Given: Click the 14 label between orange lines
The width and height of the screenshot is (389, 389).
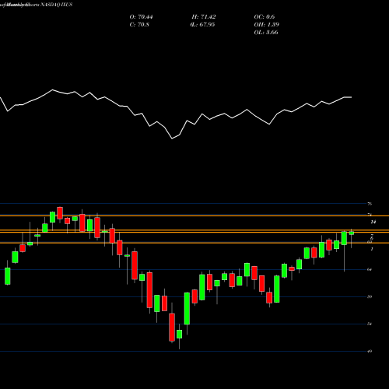Looking at the screenshot, I should (373, 222).
